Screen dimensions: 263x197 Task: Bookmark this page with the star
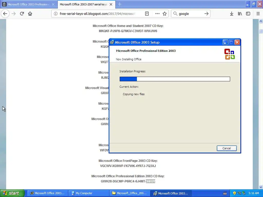pos(165,14)
